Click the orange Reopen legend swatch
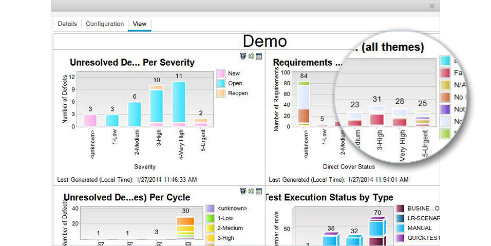This screenshot has width=491, height=246. [221, 93]
